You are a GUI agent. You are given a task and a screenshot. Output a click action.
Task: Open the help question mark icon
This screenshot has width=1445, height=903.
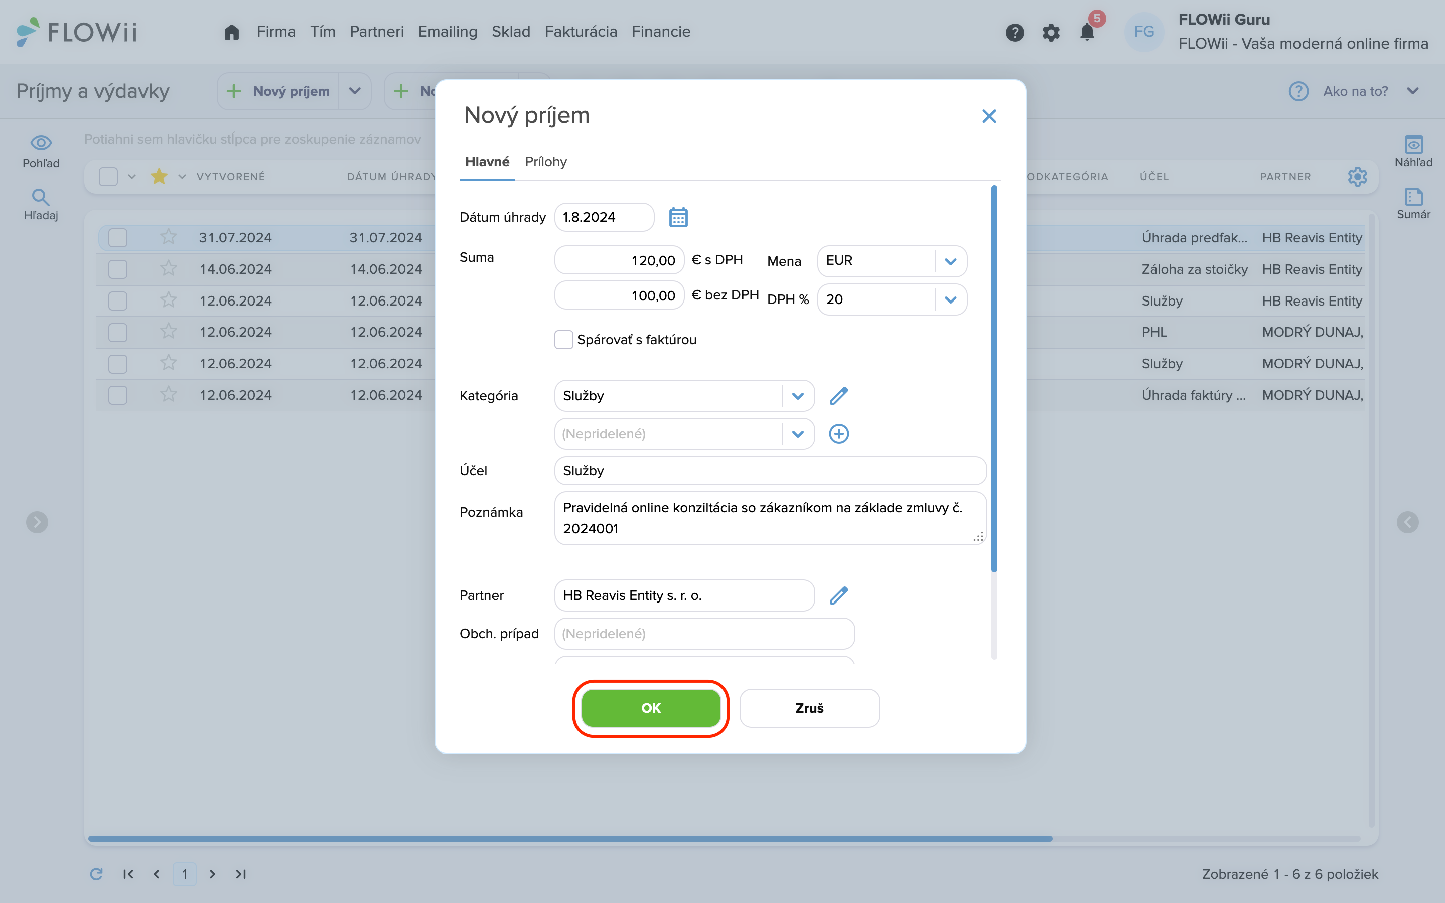1015,32
